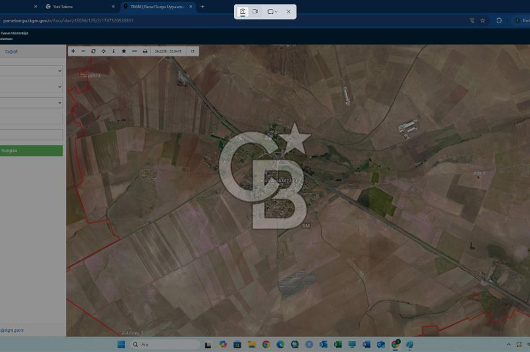
Task: Toggle screenshot mode in Snipping toolbar
Action: coord(243,12)
